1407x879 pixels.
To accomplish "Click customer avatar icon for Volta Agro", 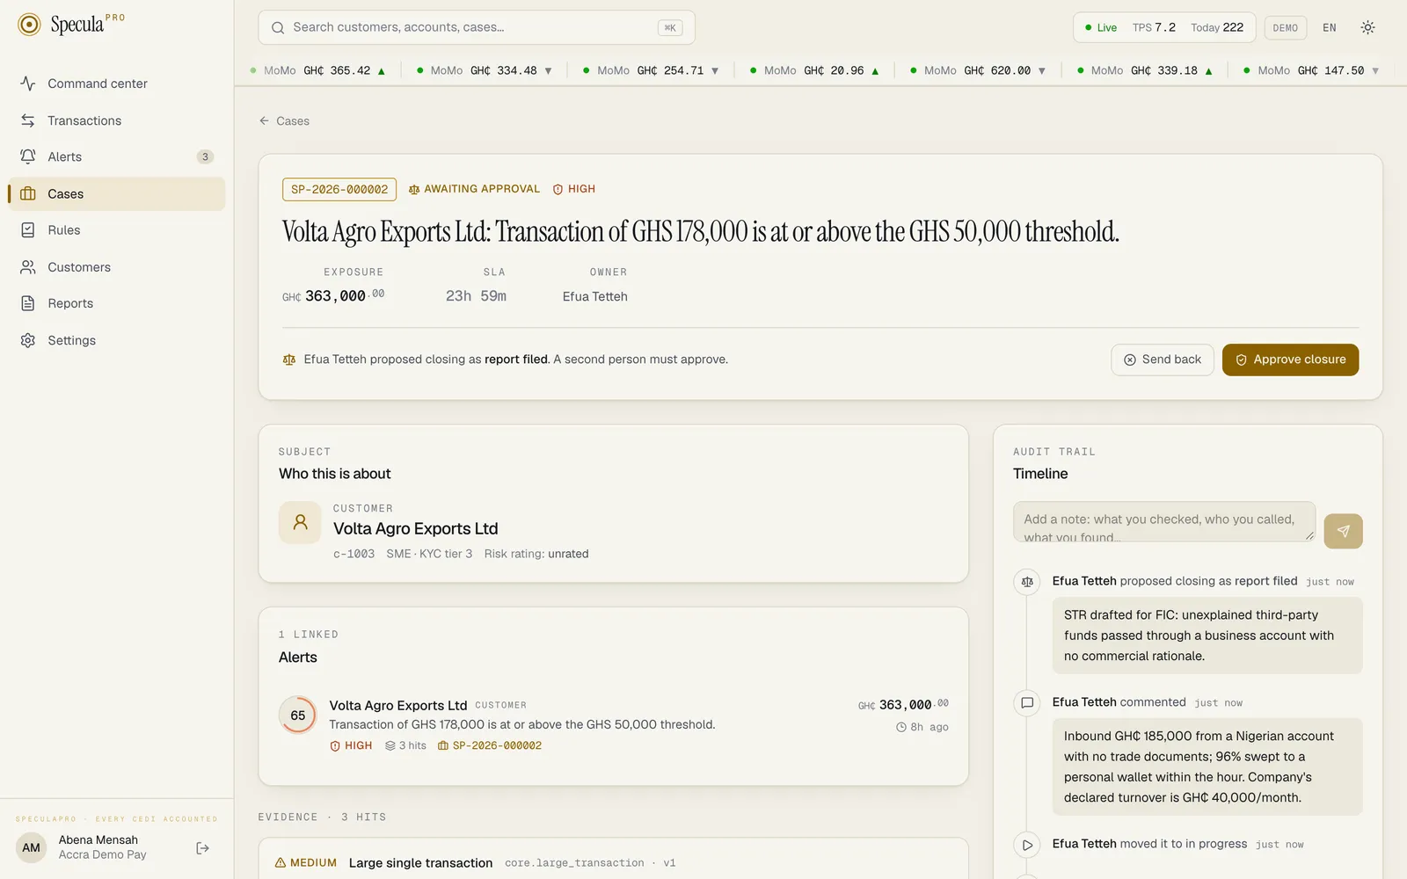I will tap(300, 522).
